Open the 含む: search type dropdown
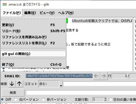 (x=51, y=84)
